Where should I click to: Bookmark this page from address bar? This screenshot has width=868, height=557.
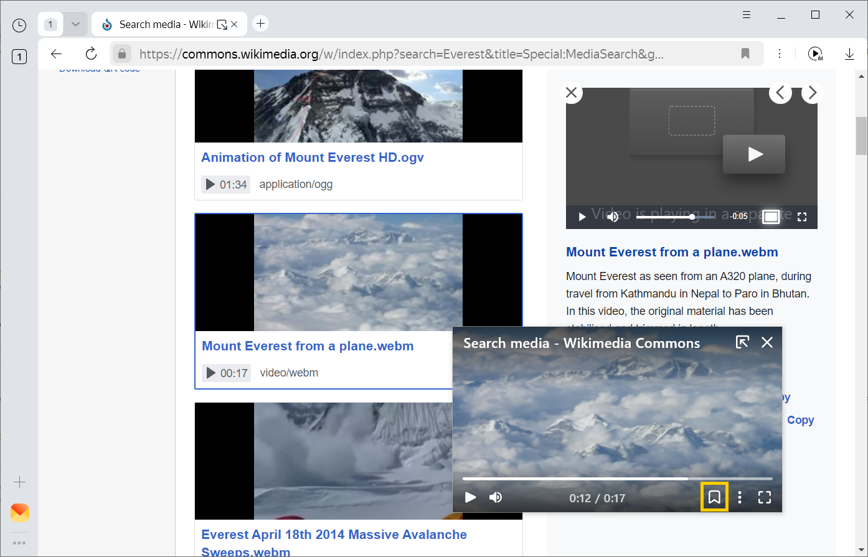click(745, 54)
